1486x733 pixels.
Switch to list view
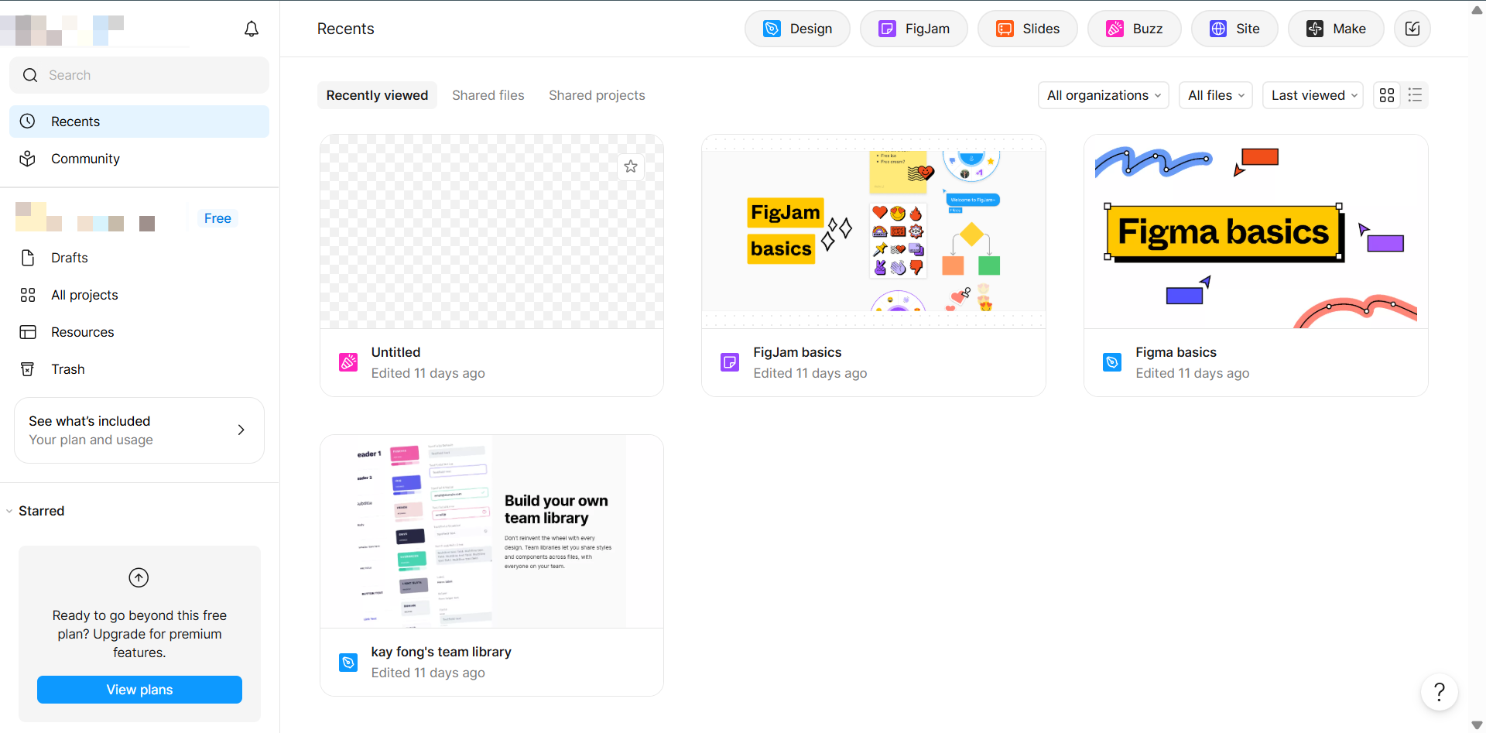[x=1415, y=95]
